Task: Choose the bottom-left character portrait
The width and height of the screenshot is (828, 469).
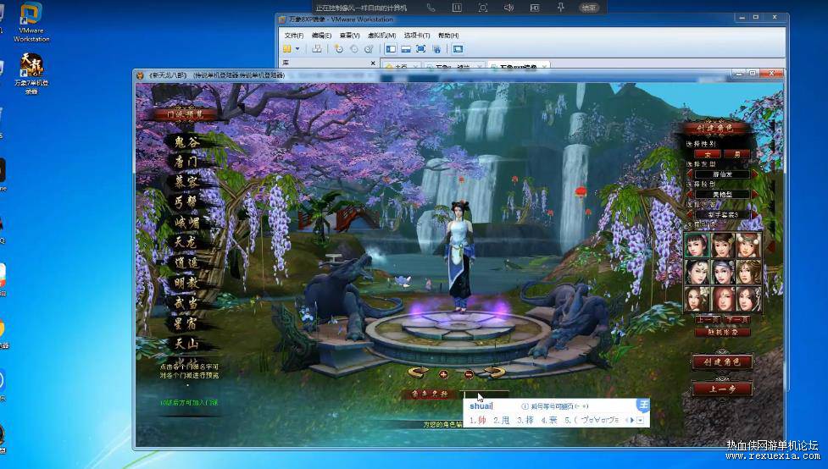Action: pos(697,299)
